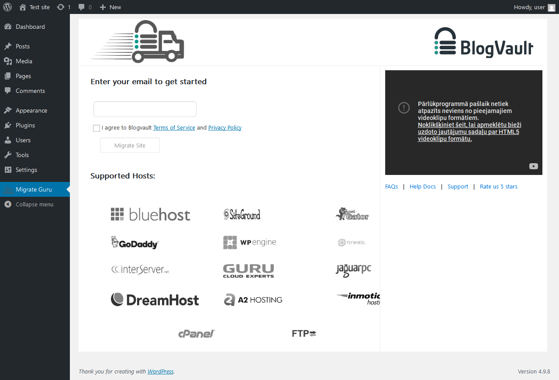Click the Test site name in admin bar
Viewport: 559px width, 380px height.
pyautogui.click(x=40, y=7)
